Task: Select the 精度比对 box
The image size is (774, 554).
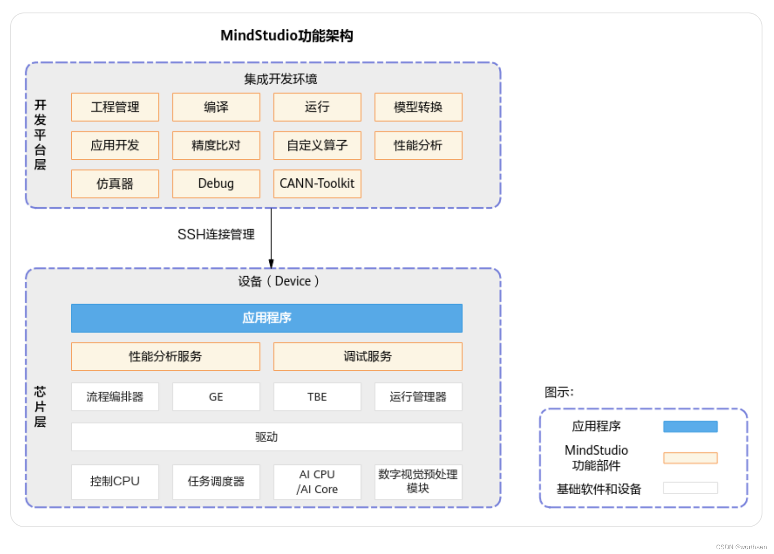Action: [x=216, y=145]
